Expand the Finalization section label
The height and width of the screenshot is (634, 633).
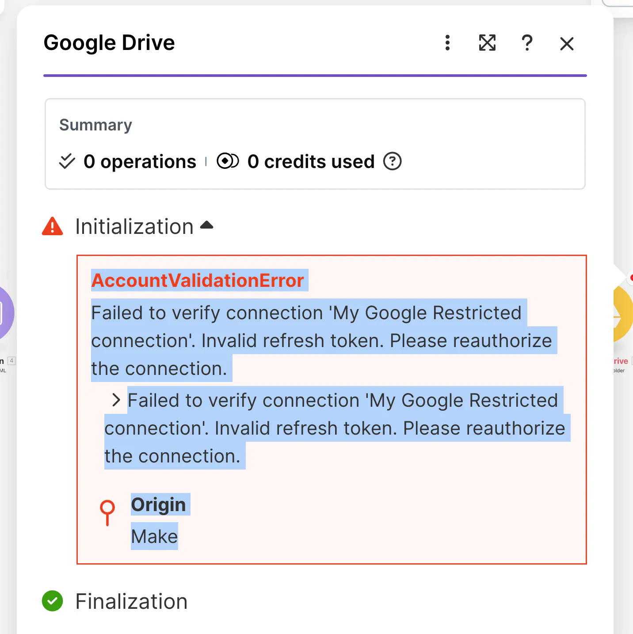click(131, 601)
